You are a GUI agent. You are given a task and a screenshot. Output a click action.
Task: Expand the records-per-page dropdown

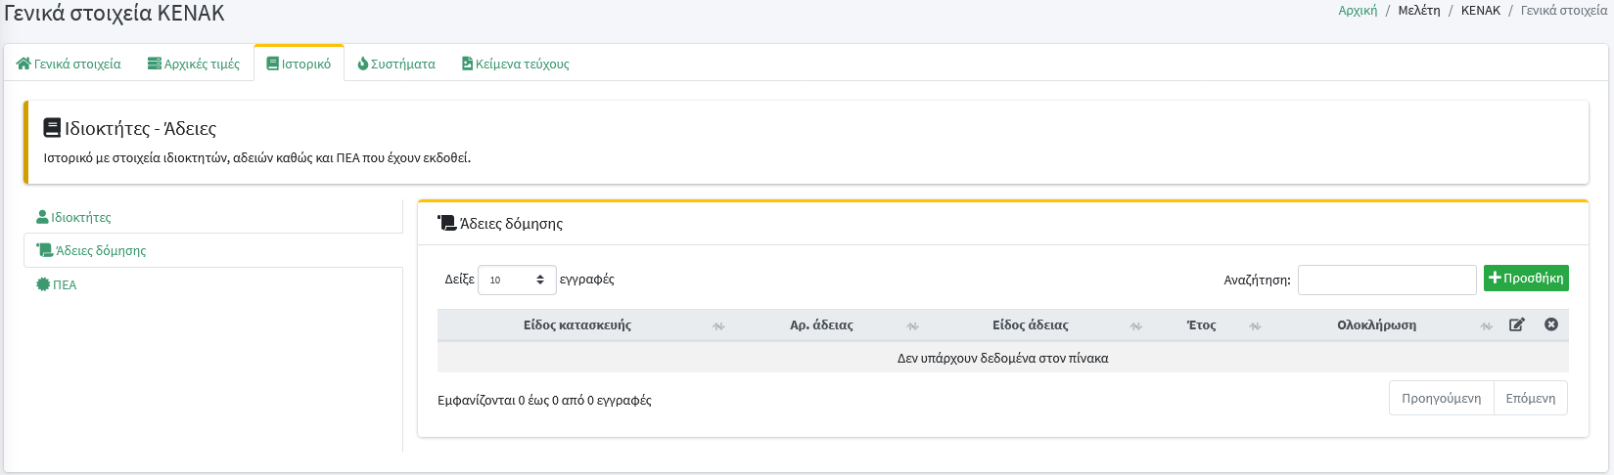click(x=517, y=280)
